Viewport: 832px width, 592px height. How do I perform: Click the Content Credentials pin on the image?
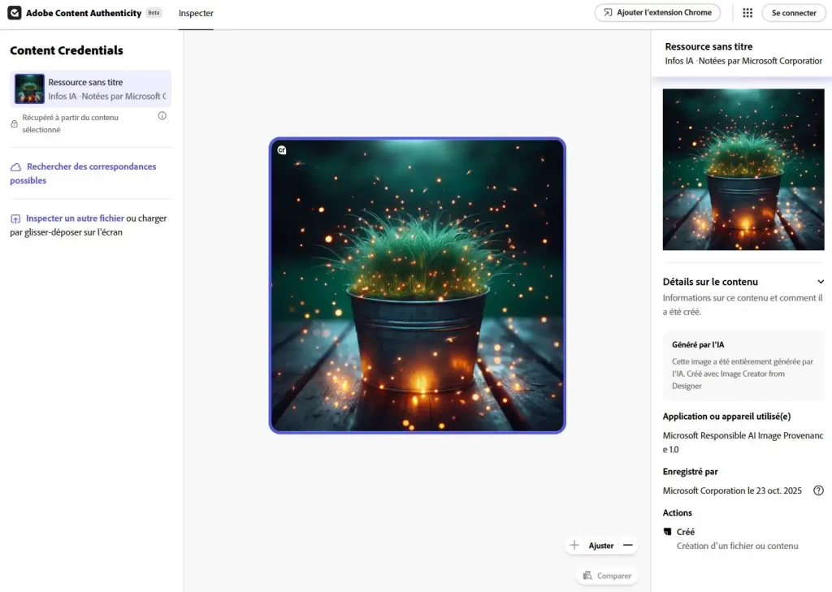tap(282, 150)
